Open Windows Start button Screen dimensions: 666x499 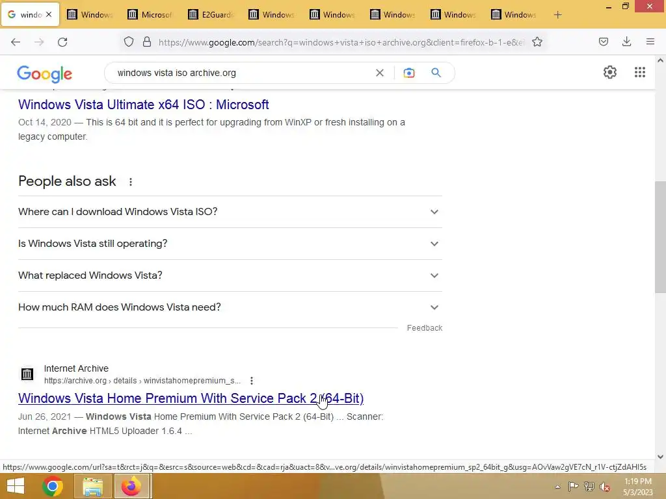point(16,486)
